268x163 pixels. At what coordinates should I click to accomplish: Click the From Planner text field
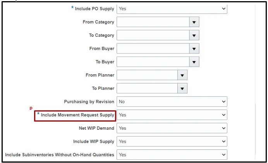(x=147, y=75)
